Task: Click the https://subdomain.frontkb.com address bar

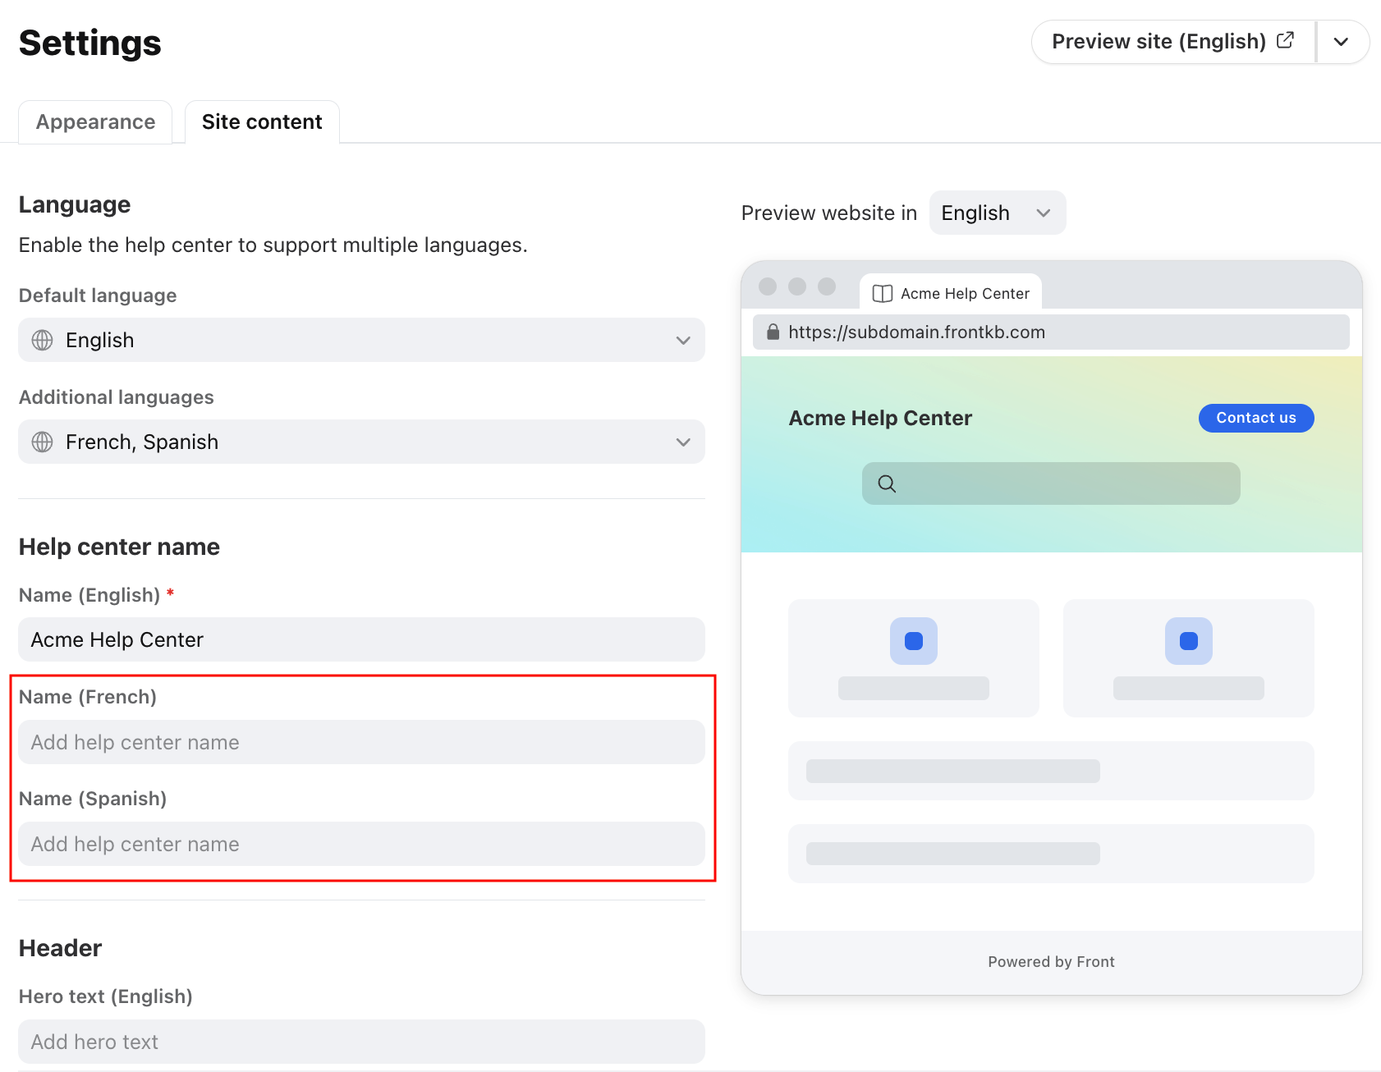Action: tap(1051, 332)
